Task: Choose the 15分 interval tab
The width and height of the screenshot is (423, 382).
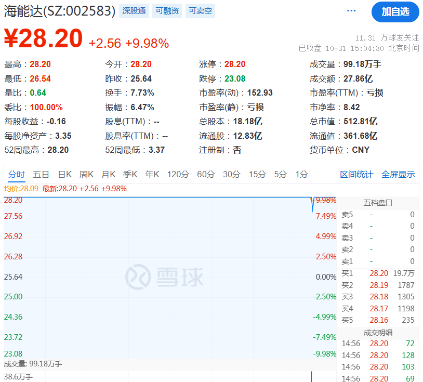Action: coord(257,174)
